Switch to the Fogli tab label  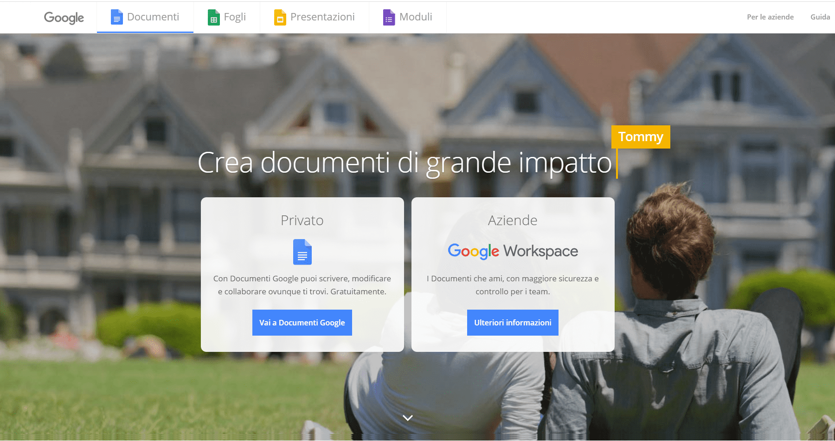(x=235, y=17)
